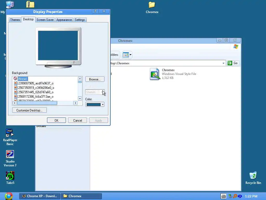Image resolution: width=266 pixels, height=200 pixels.
Task: Select background 2399007905_acdf7e9637_o
Action: pyautogui.click(x=36, y=83)
